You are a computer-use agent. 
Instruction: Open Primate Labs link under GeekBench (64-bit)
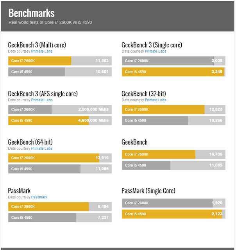(42, 148)
